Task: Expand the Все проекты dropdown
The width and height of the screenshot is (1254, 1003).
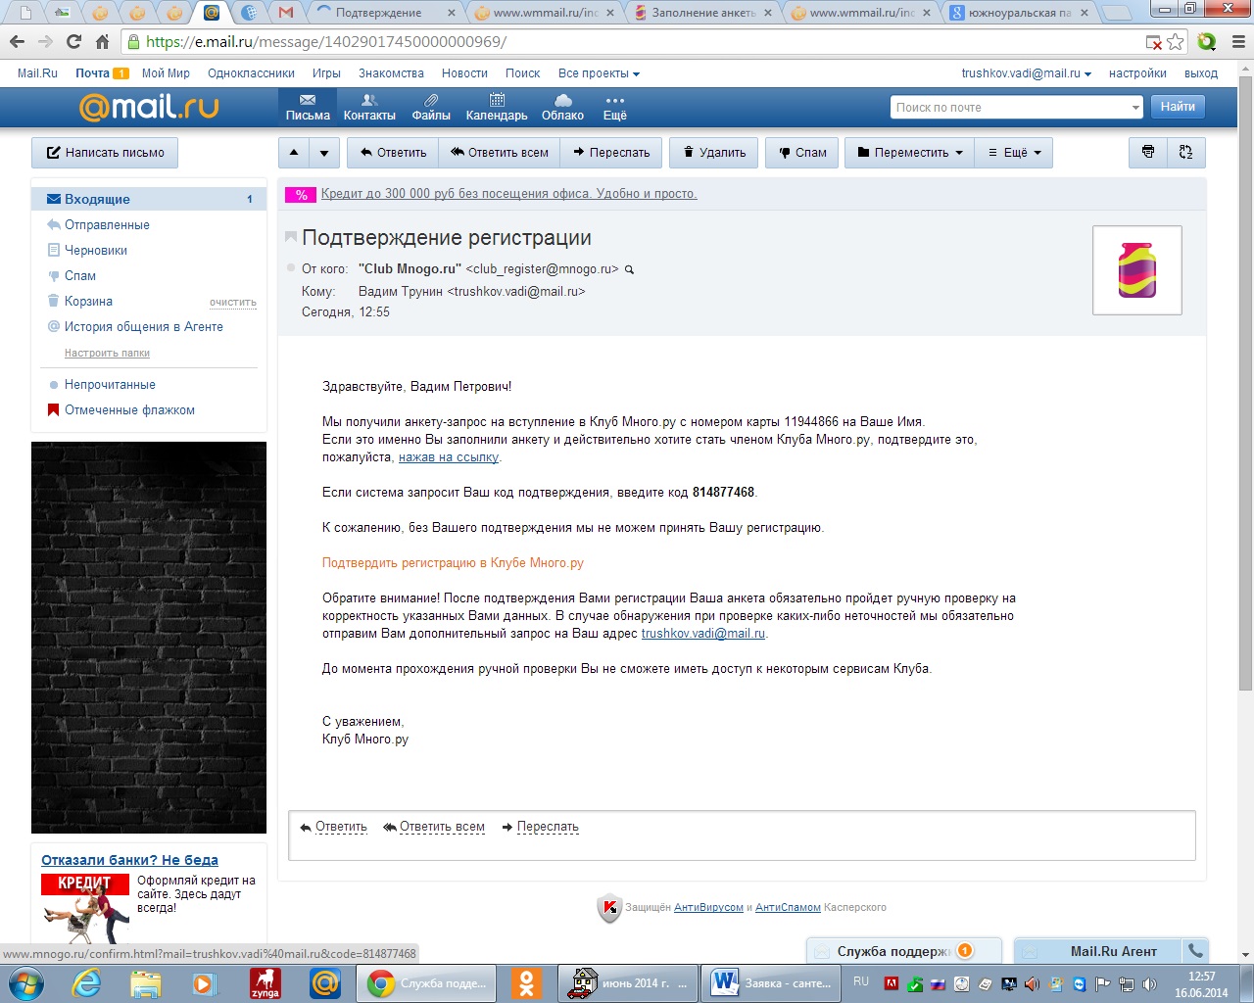Action: (x=599, y=73)
